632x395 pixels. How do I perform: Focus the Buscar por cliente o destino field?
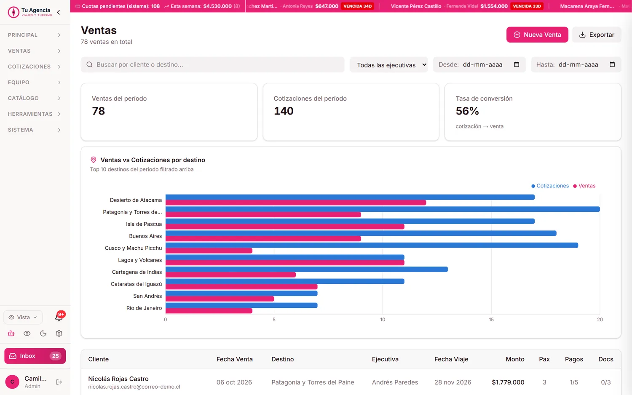click(213, 64)
